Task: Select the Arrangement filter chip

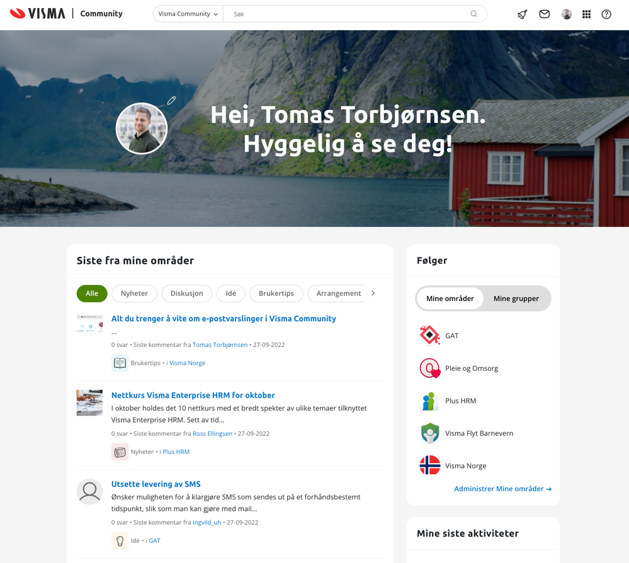Action: click(338, 293)
